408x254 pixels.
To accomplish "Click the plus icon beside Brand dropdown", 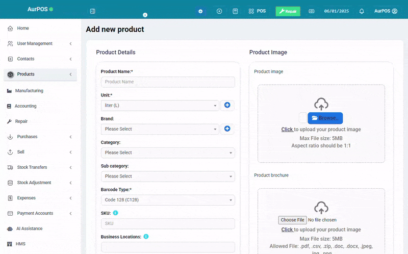I will 227,129.
